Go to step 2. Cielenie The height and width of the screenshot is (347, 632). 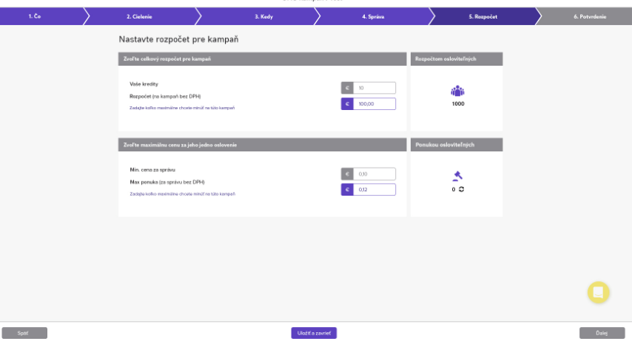click(139, 16)
